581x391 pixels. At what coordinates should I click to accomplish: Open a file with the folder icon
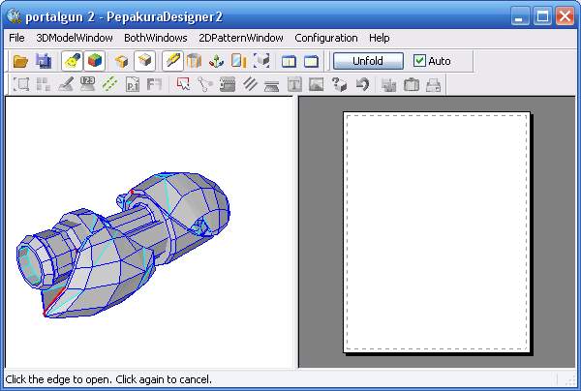20,61
